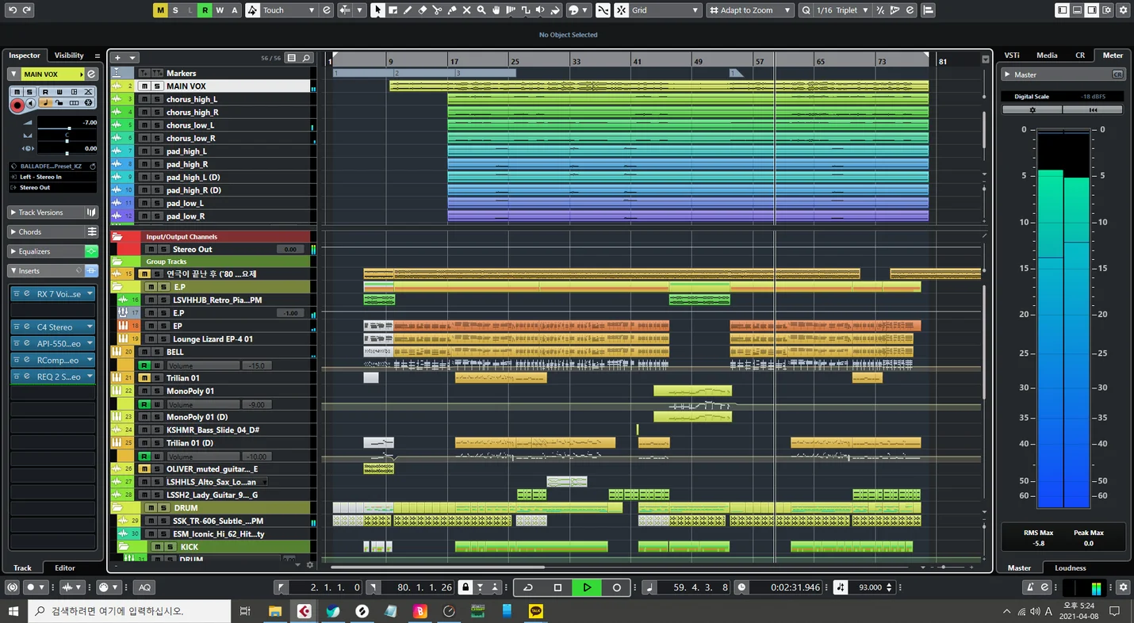This screenshot has height=623, width=1134.
Task: Select the Glue tool
Action: [452, 10]
